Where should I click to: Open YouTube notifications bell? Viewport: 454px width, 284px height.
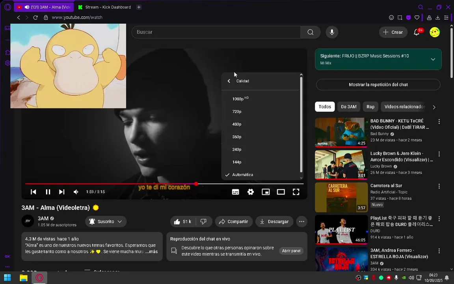click(x=417, y=32)
